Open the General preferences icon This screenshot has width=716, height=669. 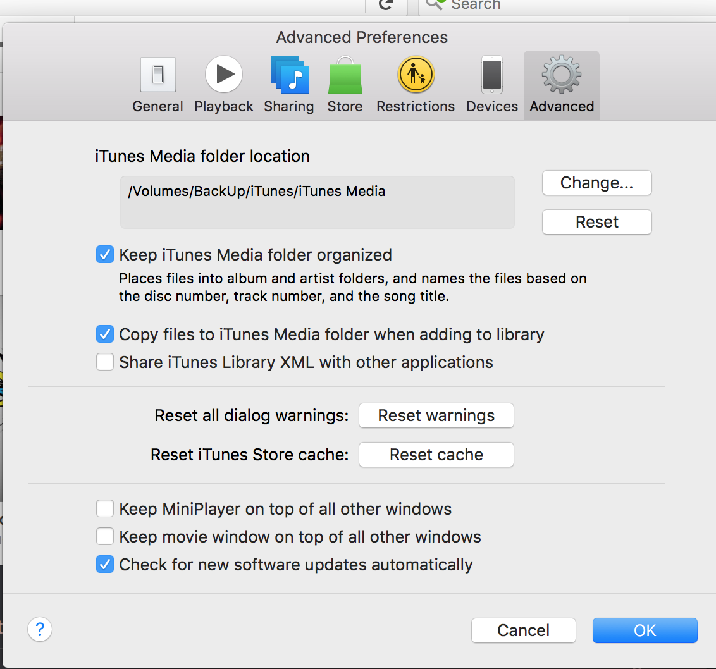157,75
